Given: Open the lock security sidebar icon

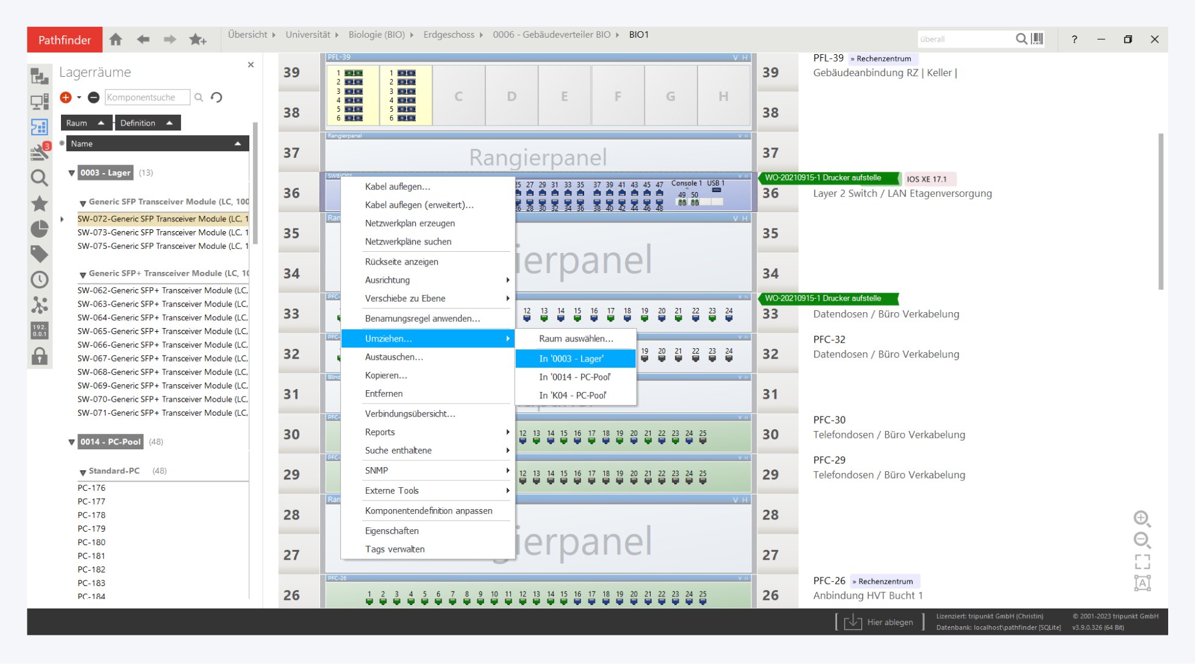Looking at the screenshot, I should 40,356.
